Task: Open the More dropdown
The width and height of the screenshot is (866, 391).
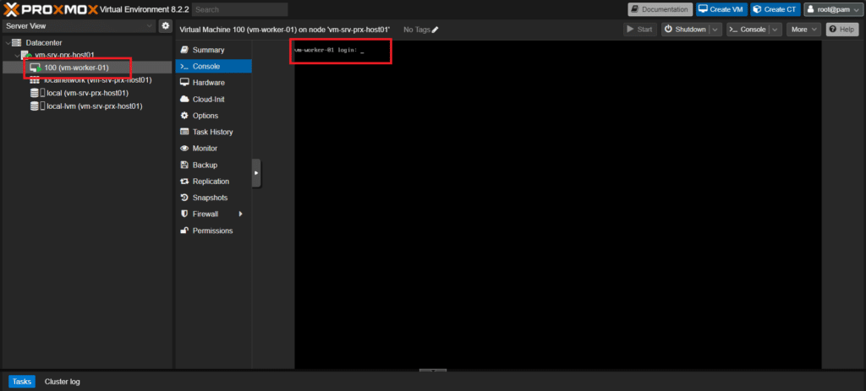Action: [x=804, y=30]
